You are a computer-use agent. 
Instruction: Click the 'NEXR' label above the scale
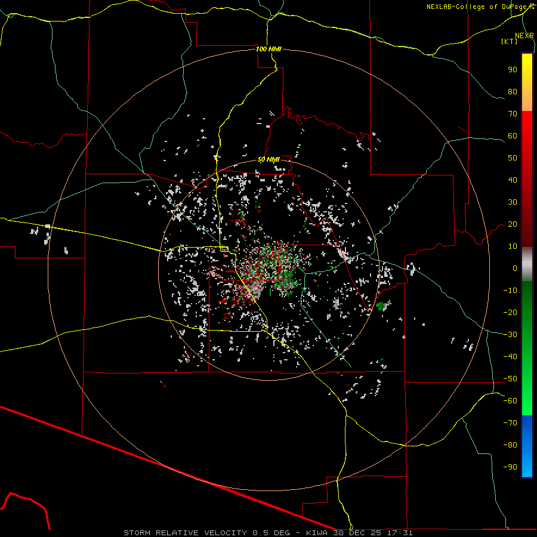(x=524, y=36)
